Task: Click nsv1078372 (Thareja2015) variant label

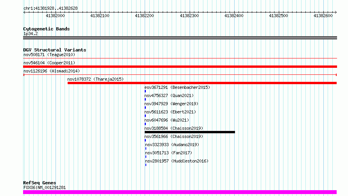Action: 95,79
